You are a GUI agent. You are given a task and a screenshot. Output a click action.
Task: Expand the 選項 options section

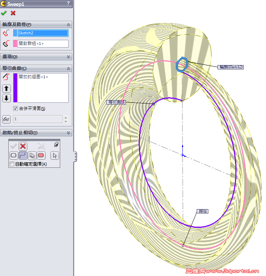coord(68,57)
